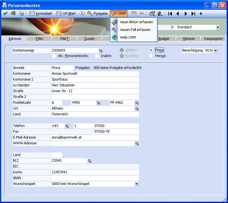Click the exit door icon in toolbar
The width and height of the screenshot is (228, 203).
(13, 14)
